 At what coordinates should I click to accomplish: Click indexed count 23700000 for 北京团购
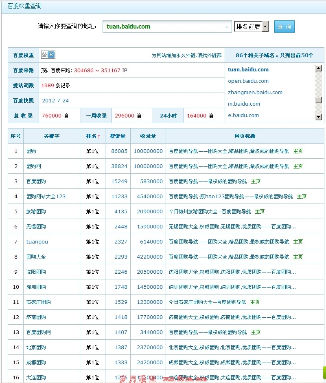pyautogui.click(x=150, y=348)
